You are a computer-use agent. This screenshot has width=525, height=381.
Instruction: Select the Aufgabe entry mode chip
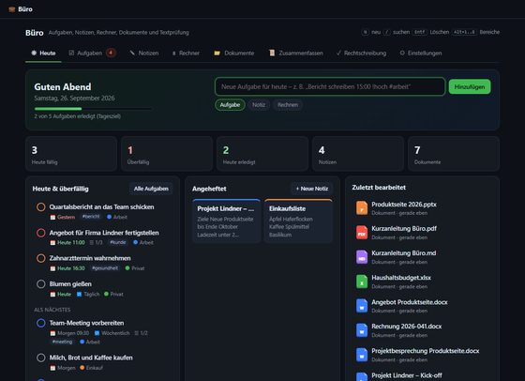tap(230, 105)
